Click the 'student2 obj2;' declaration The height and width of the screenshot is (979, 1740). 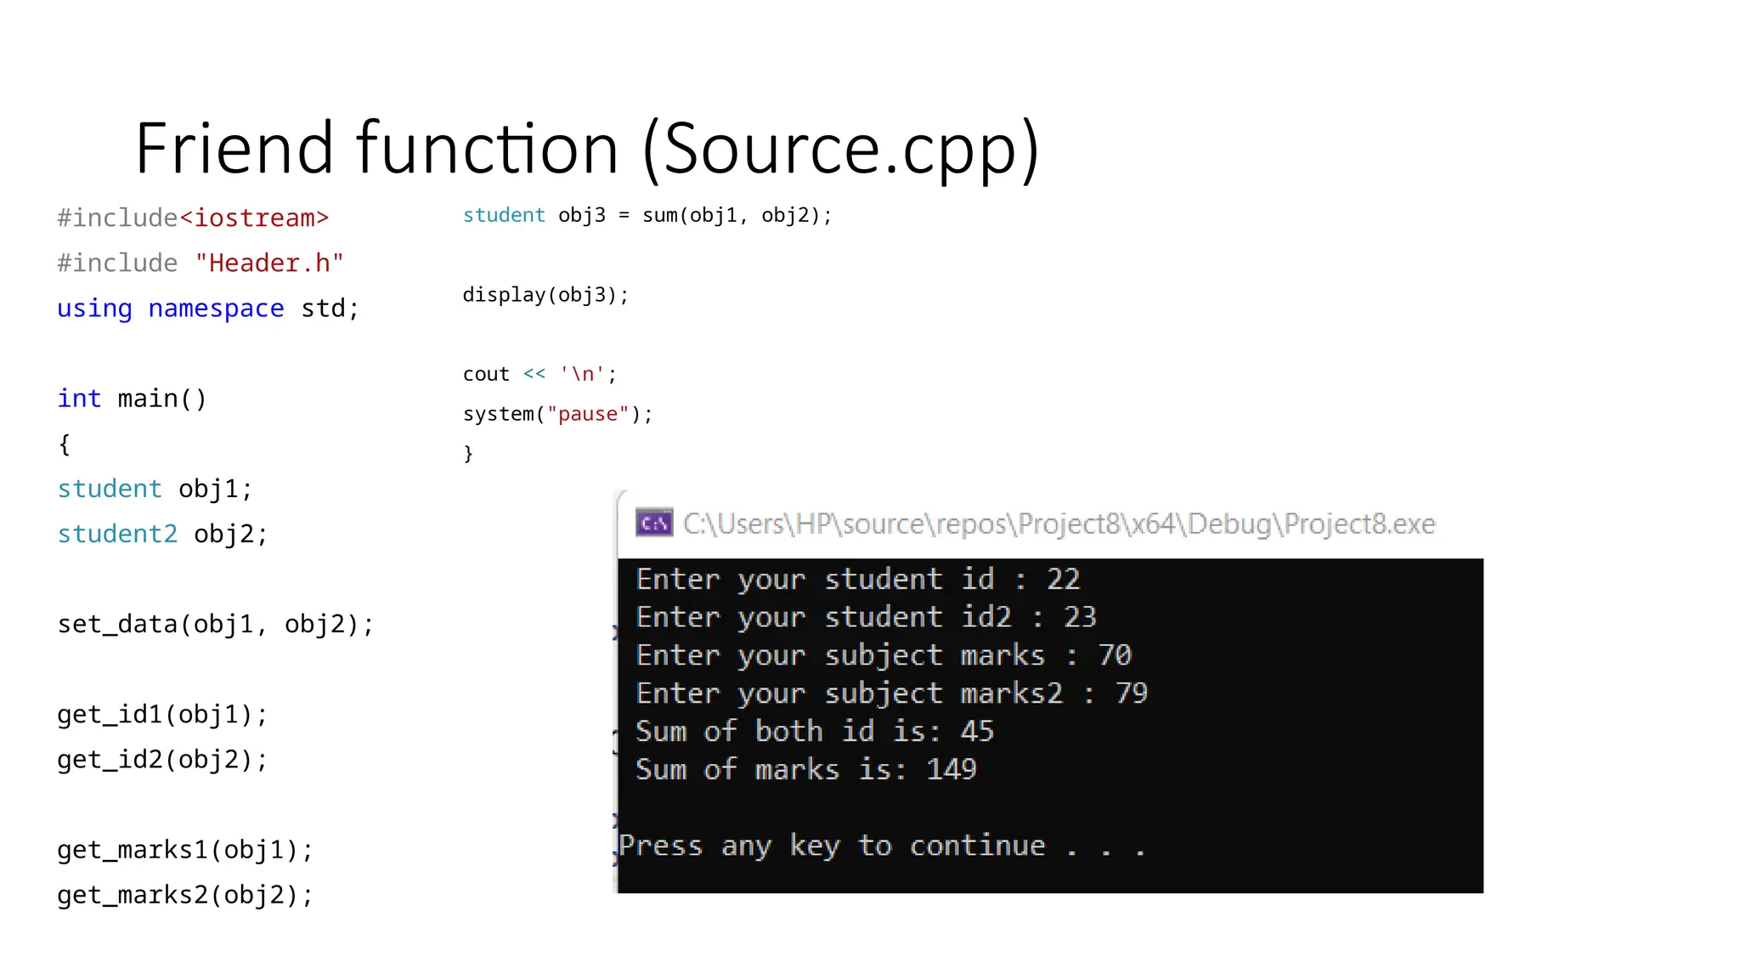pos(162,534)
